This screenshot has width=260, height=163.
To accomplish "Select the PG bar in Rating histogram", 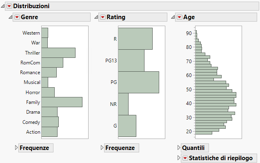I will tap(138, 82).
